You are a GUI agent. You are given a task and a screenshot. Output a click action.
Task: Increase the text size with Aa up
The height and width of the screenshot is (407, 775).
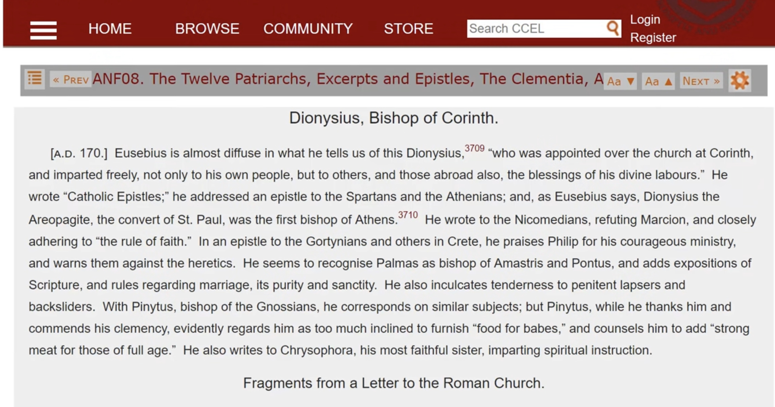click(x=658, y=81)
